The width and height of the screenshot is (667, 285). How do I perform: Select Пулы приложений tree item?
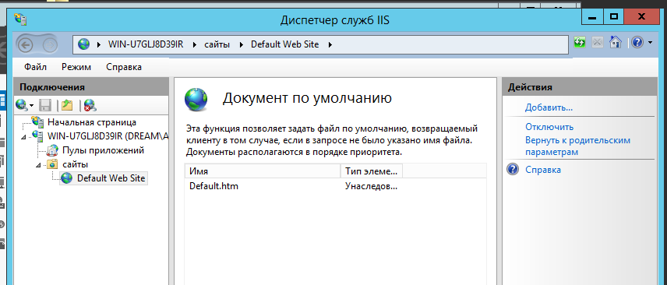(x=103, y=150)
